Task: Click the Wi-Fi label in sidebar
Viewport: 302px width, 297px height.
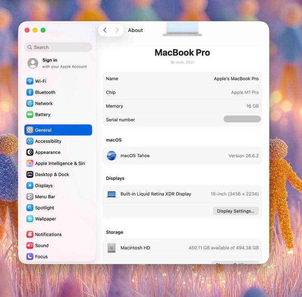Action: [41, 81]
